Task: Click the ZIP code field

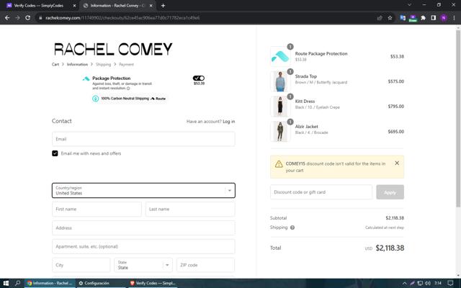Action: (x=205, y=265)
